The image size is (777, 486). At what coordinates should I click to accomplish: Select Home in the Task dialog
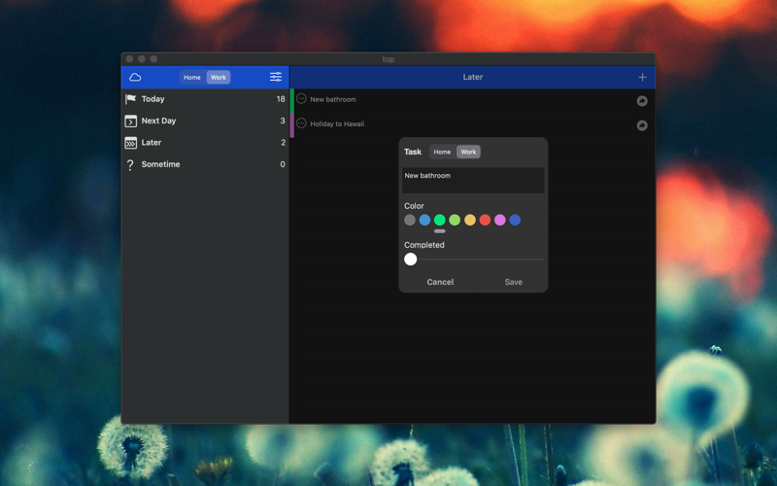(x=442, y=152)
